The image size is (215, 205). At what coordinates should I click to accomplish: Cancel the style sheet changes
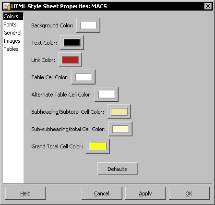[x=102, y=193]
